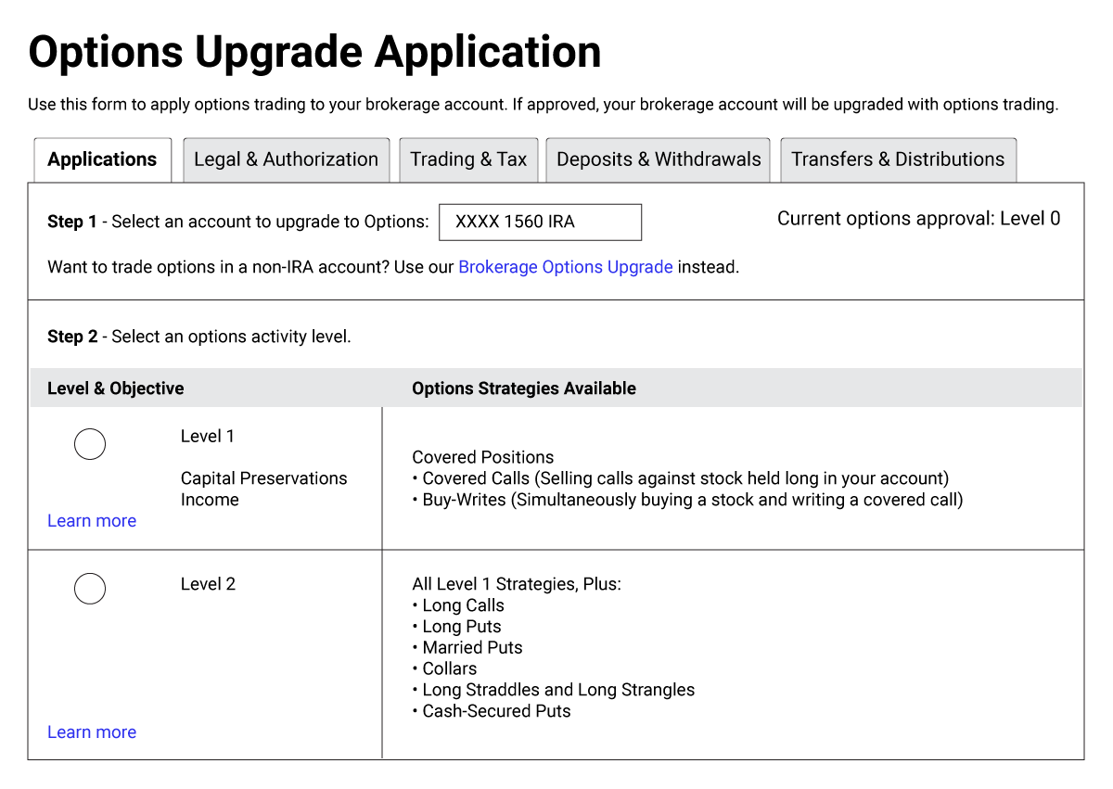1113x789 pixels.
Task: Click the Capital Preservations objective text
Action: click(x=263, y=478)
